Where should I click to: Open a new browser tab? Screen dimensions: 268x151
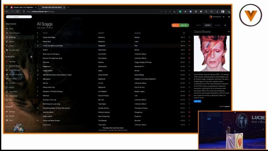tap(68, 8)
